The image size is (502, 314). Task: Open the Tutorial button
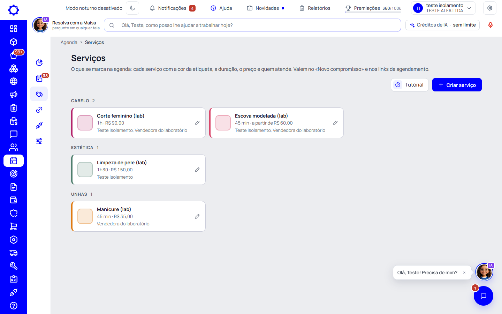pos(410,85)
